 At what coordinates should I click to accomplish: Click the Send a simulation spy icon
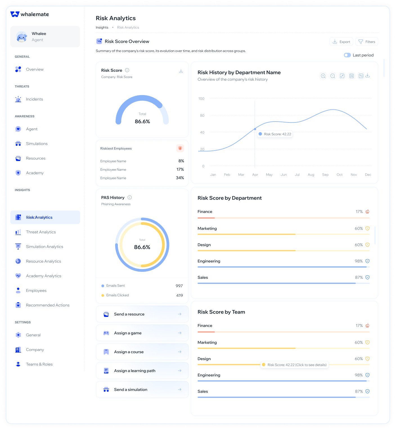(x=106, y=389)
